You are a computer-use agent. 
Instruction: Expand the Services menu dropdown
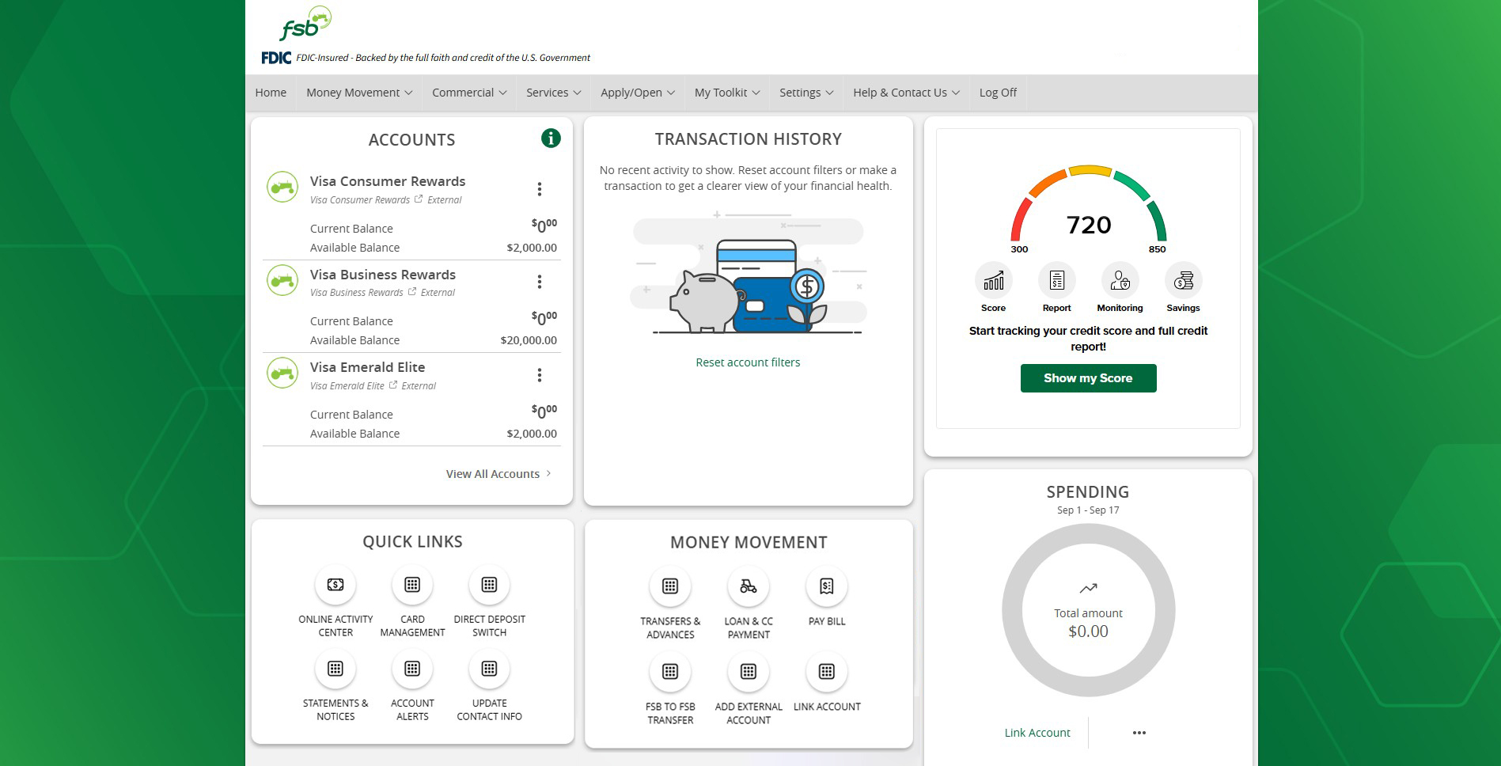point(552,92)
